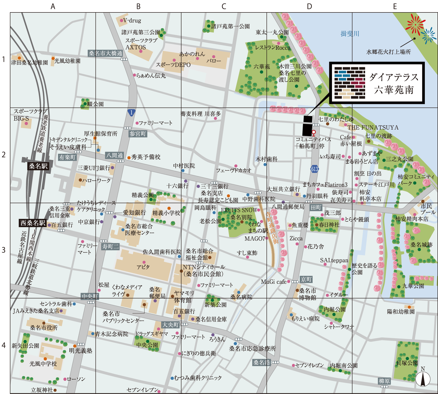
Task: Click the pink dot beside V·drug
Action: pyautogui.click(x=121, y=21)
